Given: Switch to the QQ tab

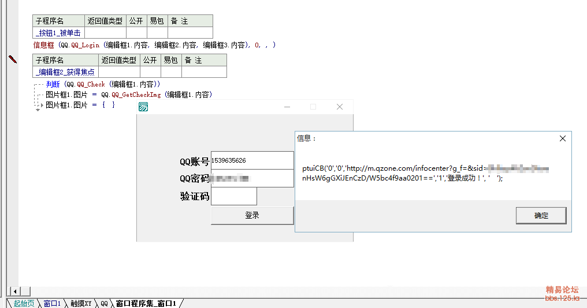Looking at the screenshot, I should click(104, 303).
